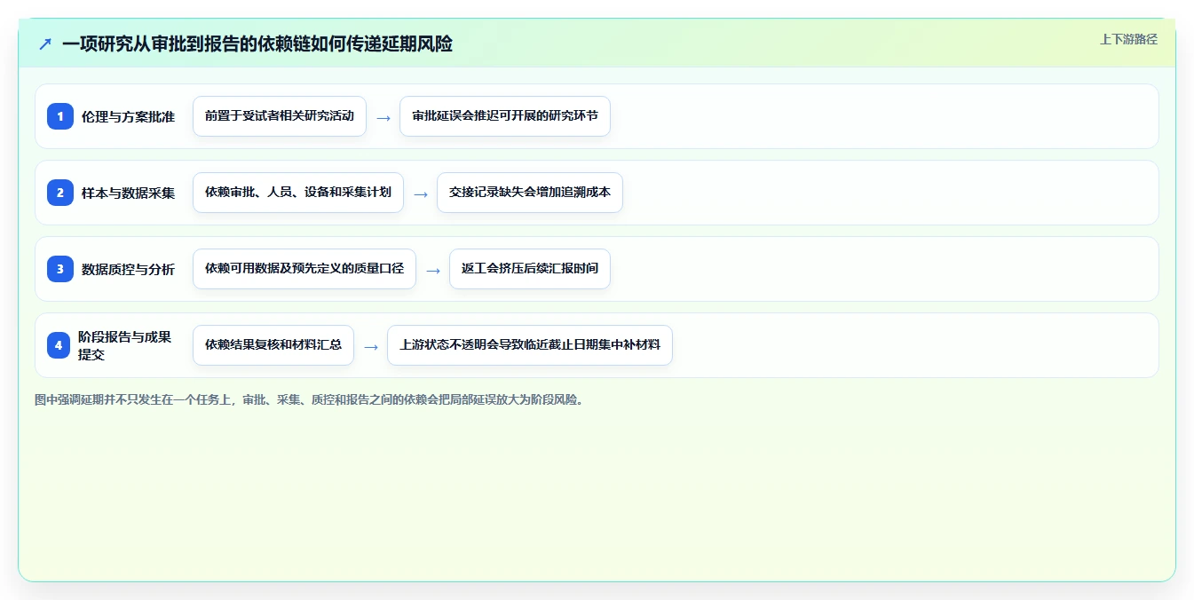Click the 样本与数据采集 label
Image resolution: width=1194 pixels, height=600 pixels.
pos(128,193)
